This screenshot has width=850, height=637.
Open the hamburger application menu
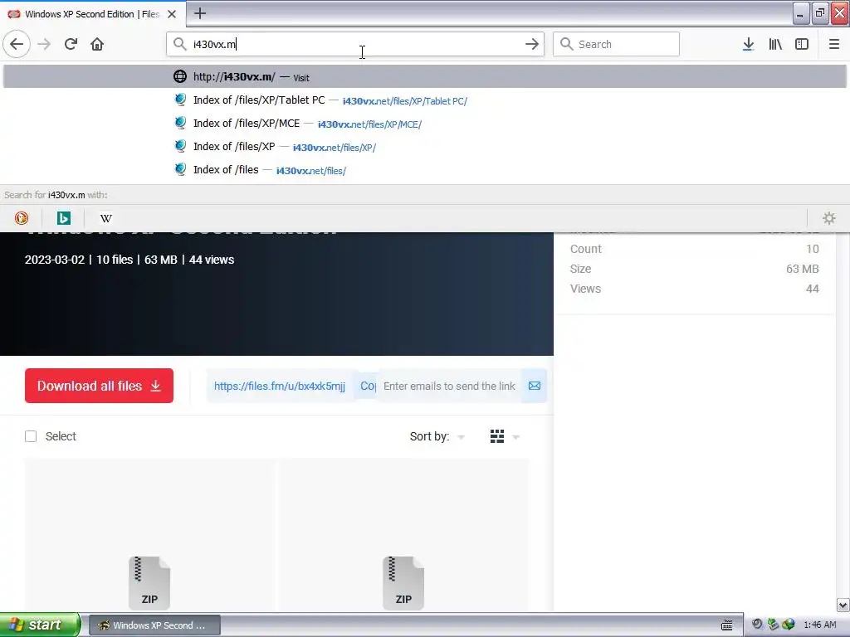click(834, 44)
